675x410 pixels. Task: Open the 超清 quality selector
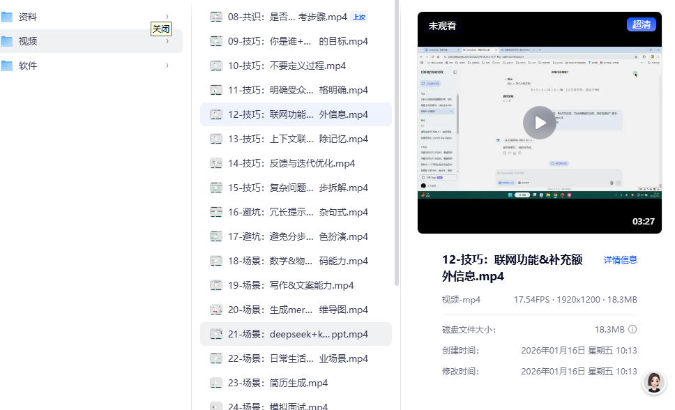coord(641,25)
